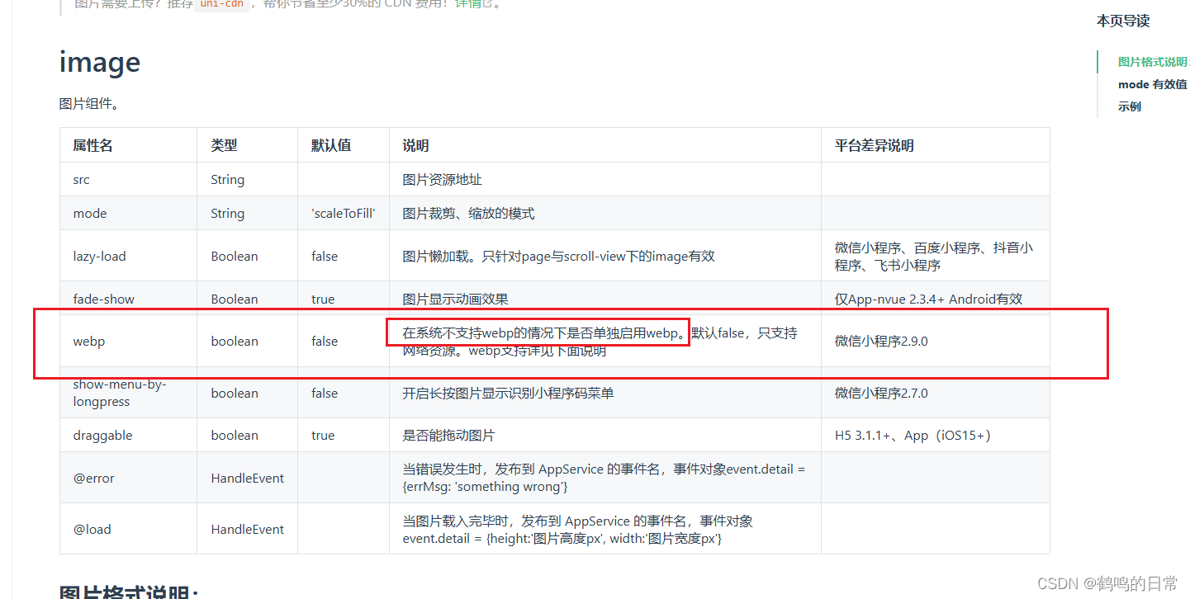The height and width of the screenshot is (599, 1190).
Task: Click the CSDN @鹤鸣的日常 watermark text
Action: click(1105, 580)
